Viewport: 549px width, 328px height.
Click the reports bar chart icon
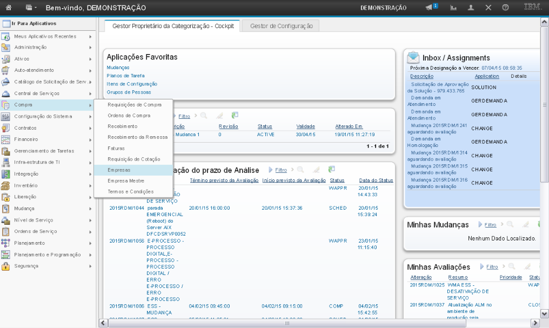(453, 8)
